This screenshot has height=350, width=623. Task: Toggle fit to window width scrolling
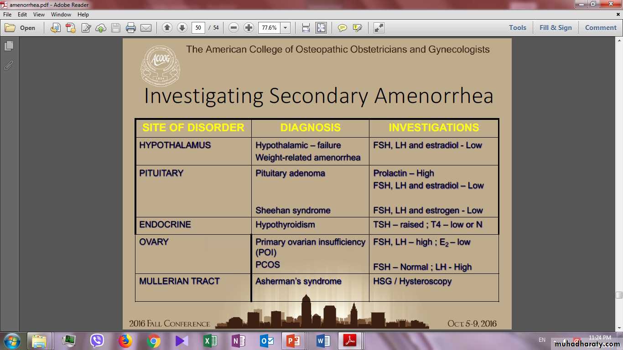306,28
